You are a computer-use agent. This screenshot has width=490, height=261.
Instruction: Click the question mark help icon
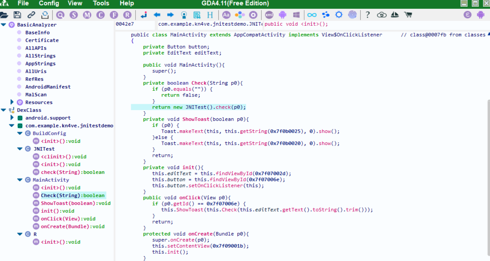[x=368, y=15]
